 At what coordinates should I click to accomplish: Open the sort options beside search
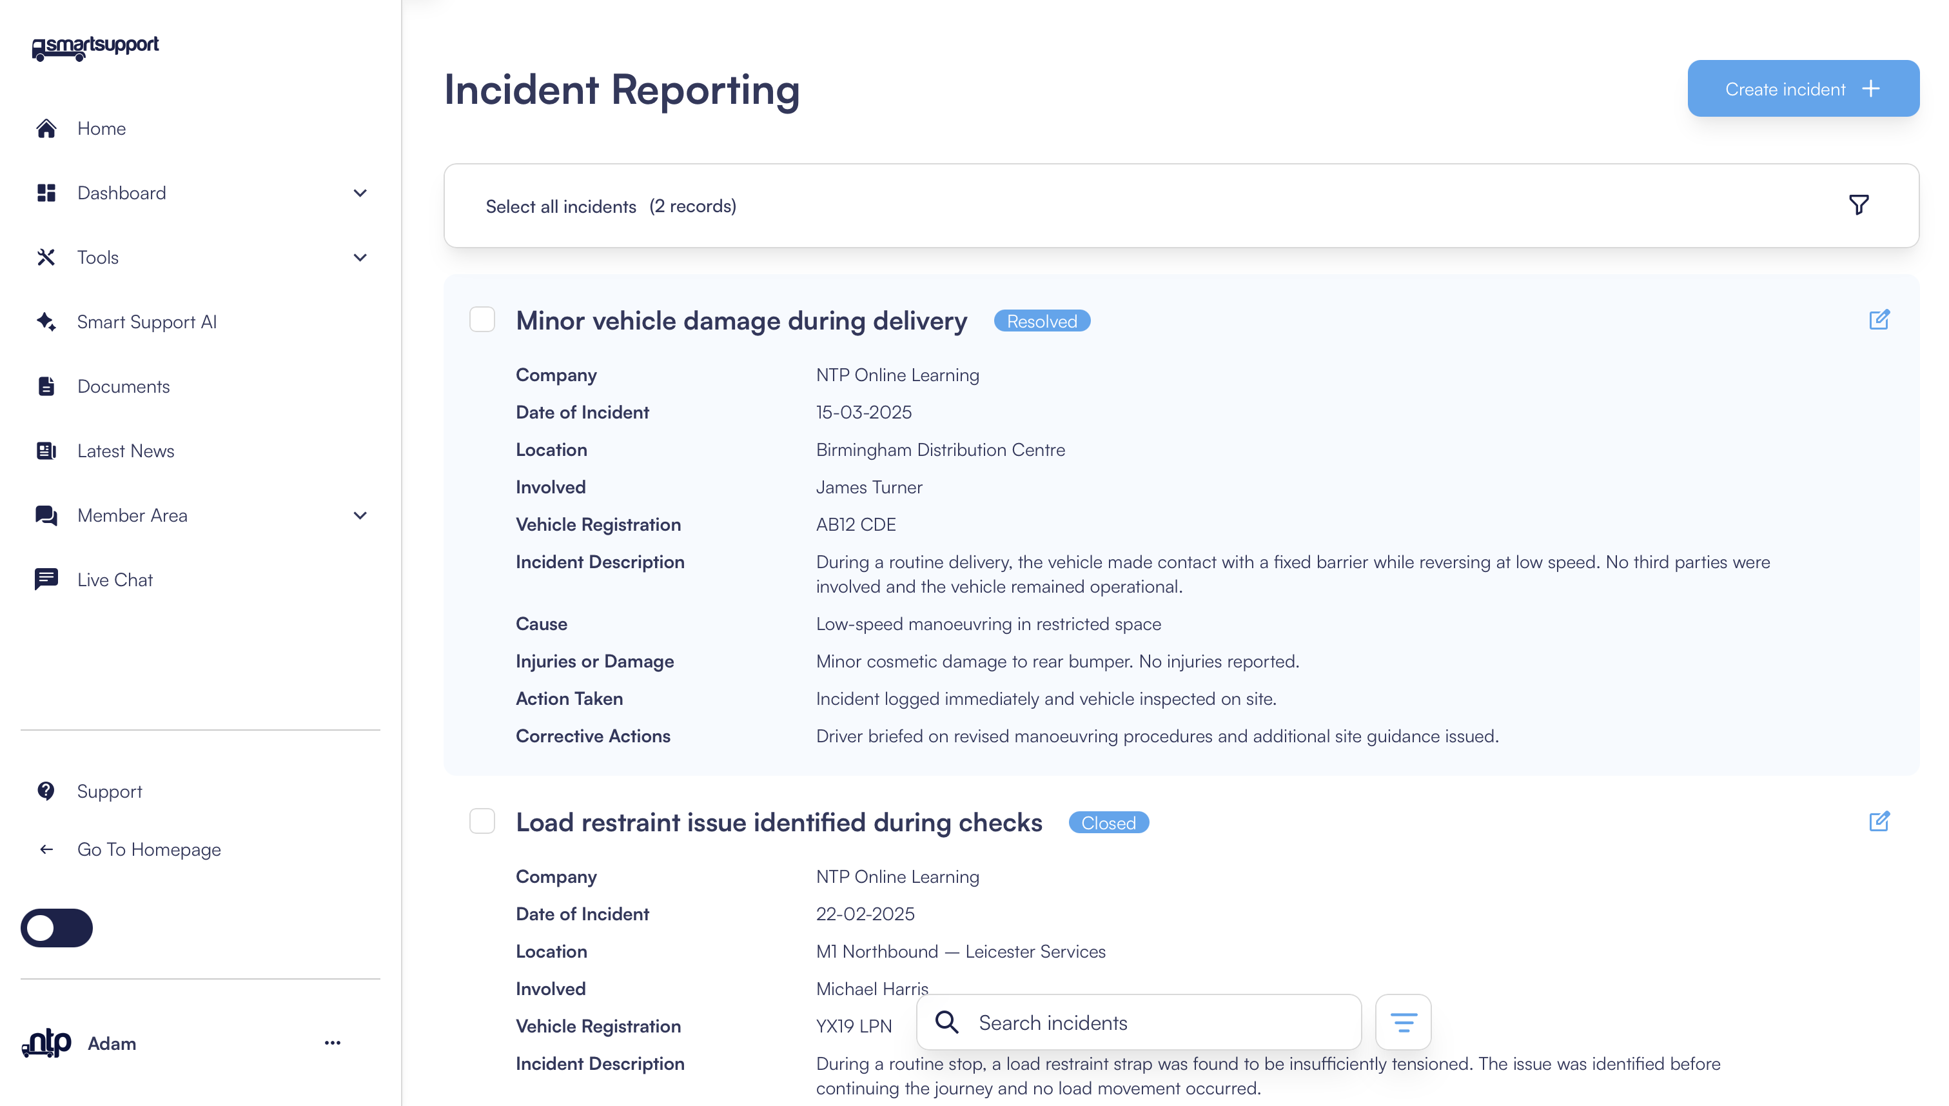(1402, 1022)
